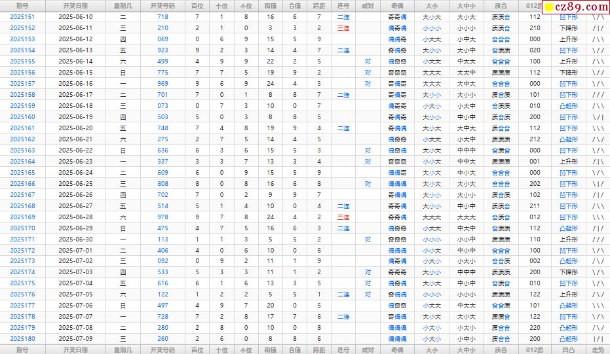Click winning number 113
610x354 pixels.
(x=162, y=239)
